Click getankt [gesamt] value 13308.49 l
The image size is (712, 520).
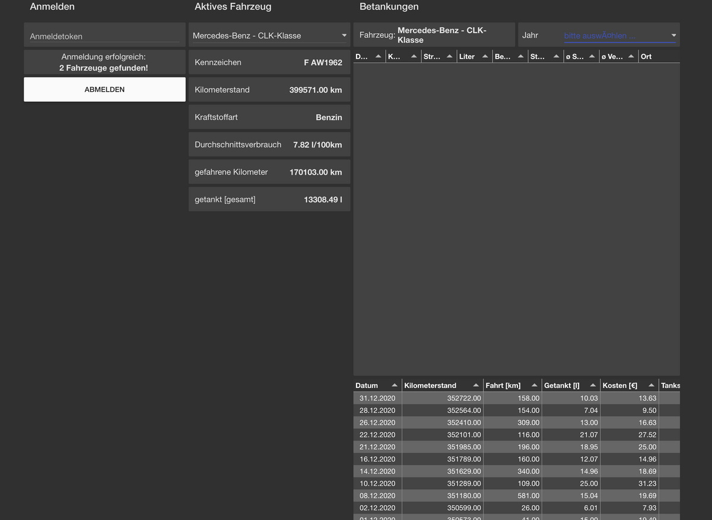pyautogui.click(x=323, y=200)
